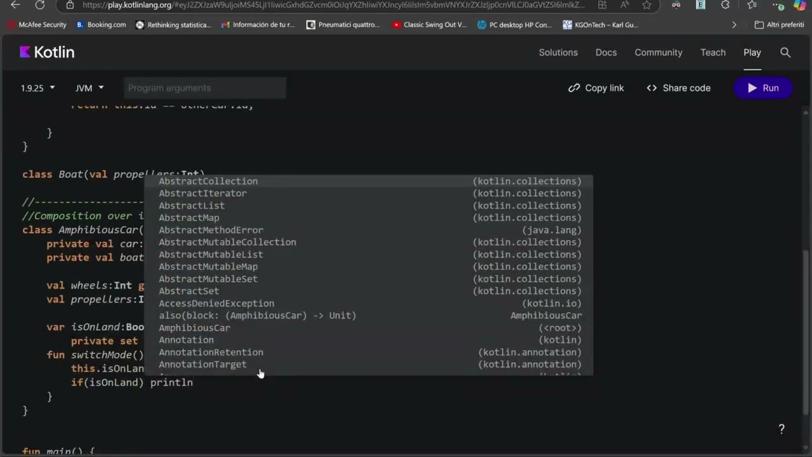812x457 pixels.
Task: Open the JVM platform dropdown
Action: coord(89,88)
